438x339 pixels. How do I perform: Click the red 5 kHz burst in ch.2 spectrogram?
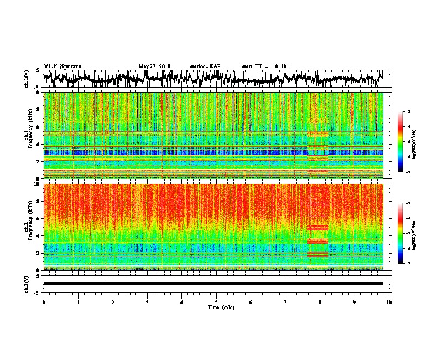[318, 228]
